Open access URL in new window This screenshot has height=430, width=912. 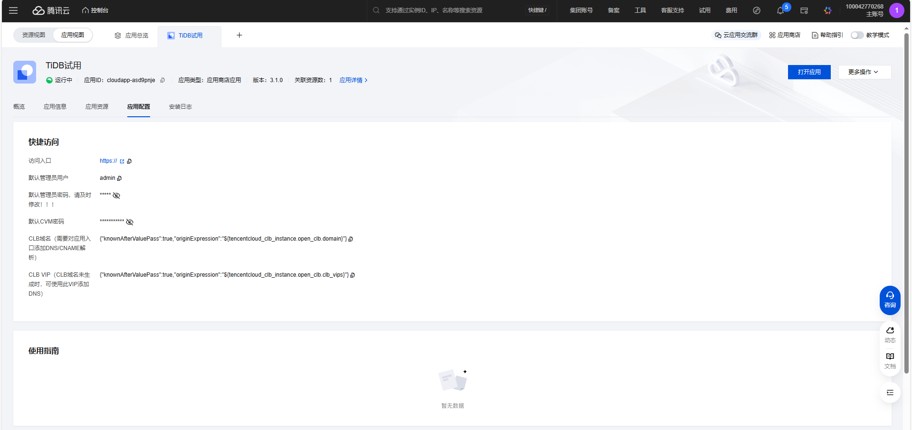pyautogui.click(x=122, y=161)
